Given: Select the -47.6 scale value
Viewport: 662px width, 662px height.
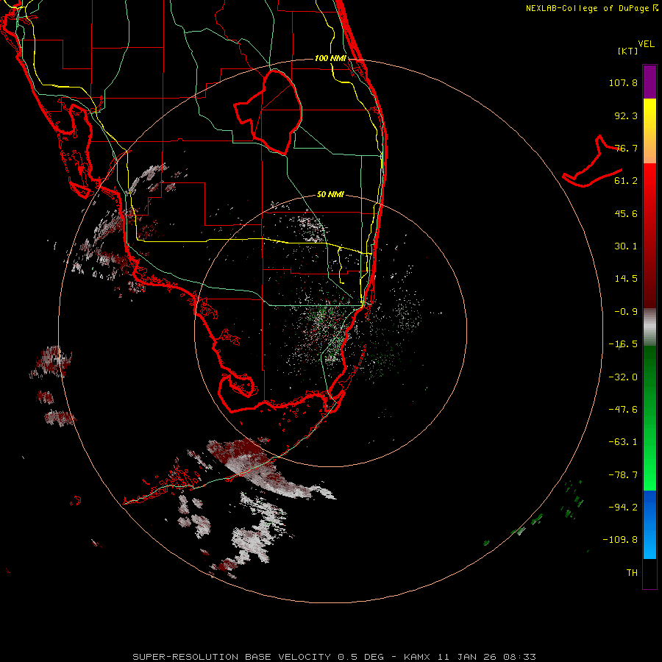Looking at the screenshot, I should click(x=623, y=410).
